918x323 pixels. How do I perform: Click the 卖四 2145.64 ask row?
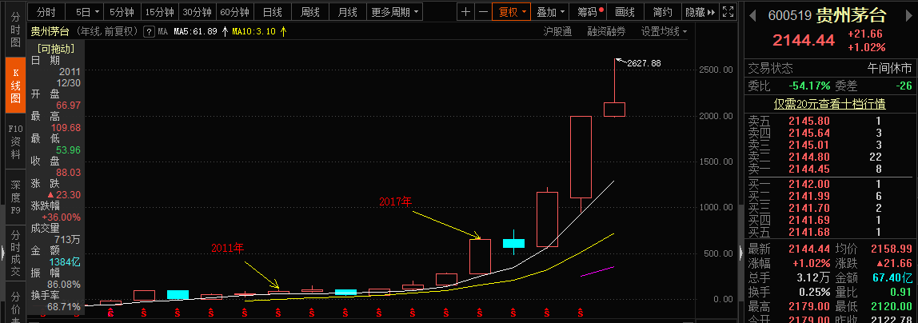pos(829,133)
